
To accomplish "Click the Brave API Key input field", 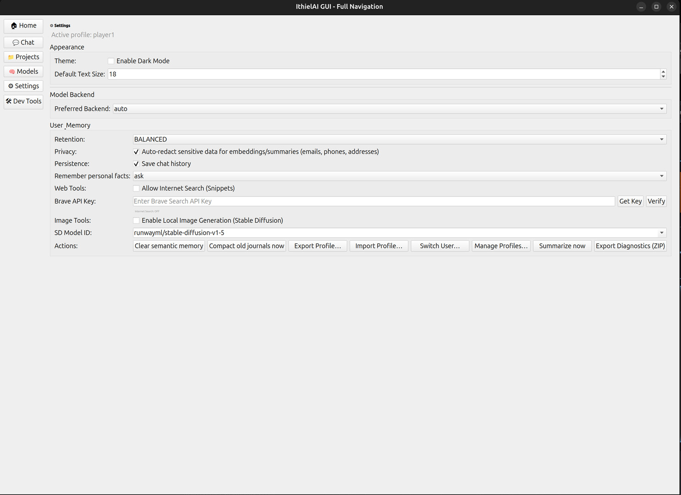I will coord(373,201).
